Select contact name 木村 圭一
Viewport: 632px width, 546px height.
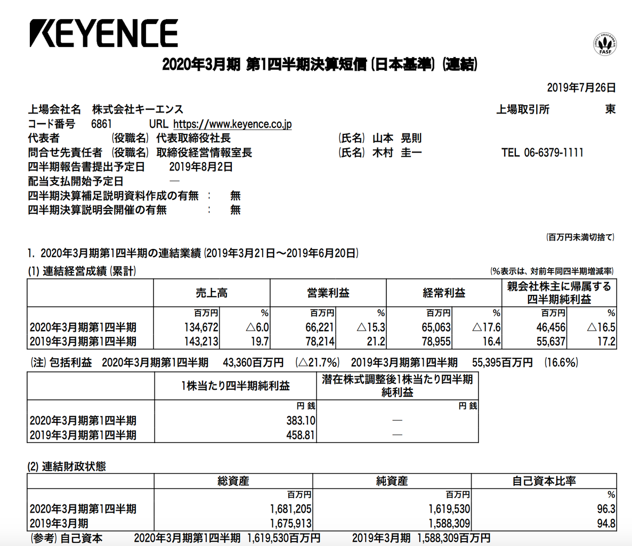click(396, 153)
